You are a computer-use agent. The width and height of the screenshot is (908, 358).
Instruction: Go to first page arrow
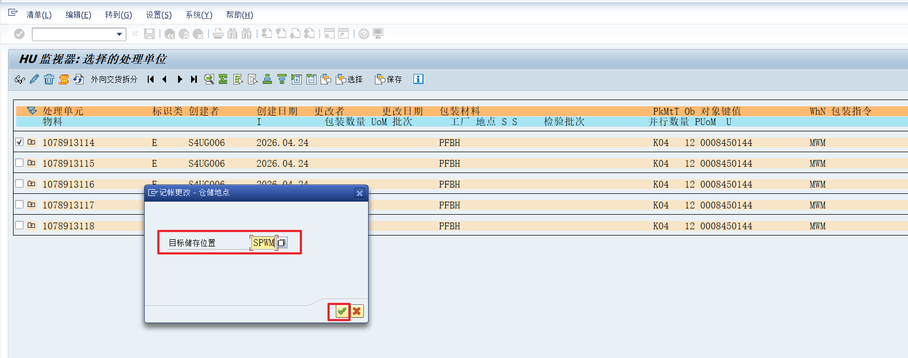point(151,79)
